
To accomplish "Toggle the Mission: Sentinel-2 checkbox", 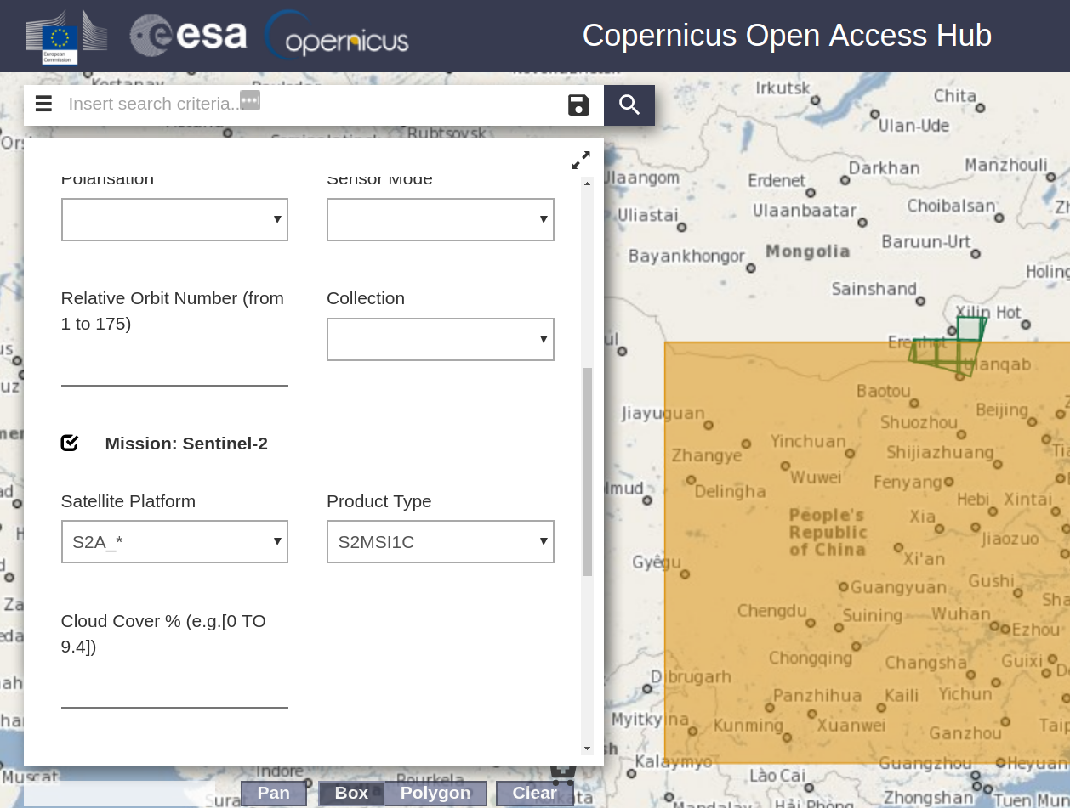I will [70, 443].
